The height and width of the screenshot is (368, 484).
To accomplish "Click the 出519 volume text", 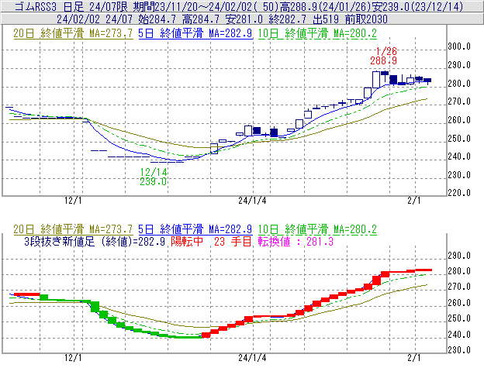I will point(326,19).
